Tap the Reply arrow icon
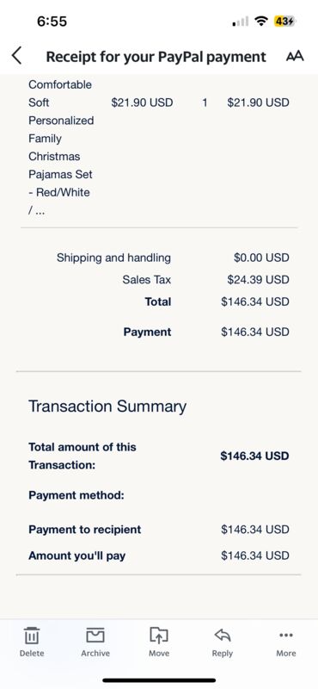The image size is (318, 689). [223, 642]
